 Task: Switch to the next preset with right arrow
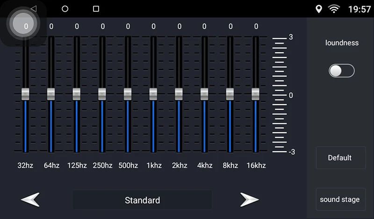point(250,199)
